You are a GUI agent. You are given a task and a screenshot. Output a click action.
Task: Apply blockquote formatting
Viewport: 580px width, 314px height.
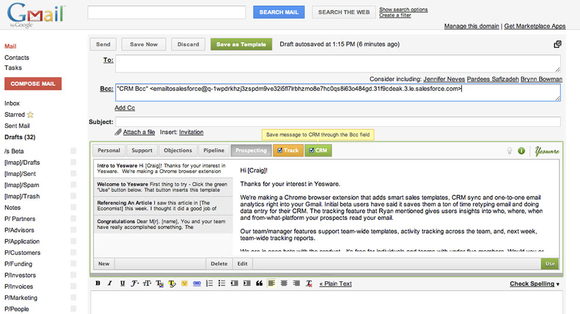pos(260,284)
